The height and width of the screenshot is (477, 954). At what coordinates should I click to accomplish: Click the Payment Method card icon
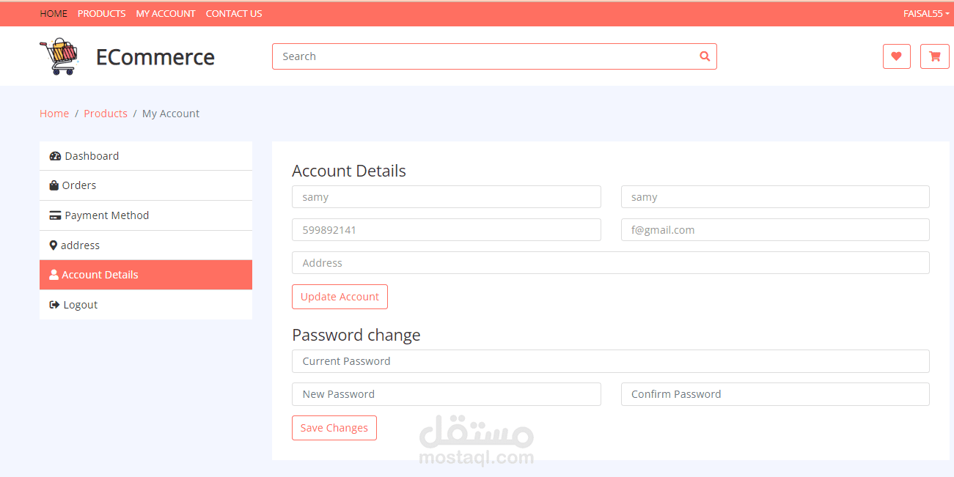click(x=55, y=215)
